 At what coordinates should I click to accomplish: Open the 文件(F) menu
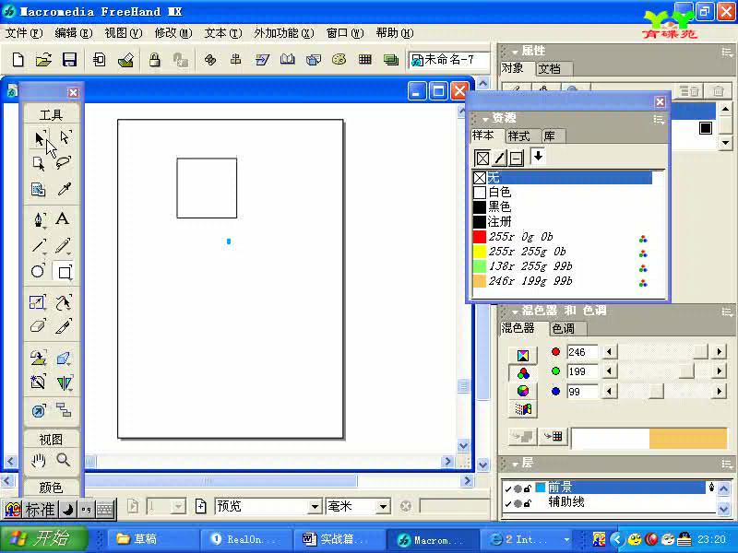pos(24,33)
